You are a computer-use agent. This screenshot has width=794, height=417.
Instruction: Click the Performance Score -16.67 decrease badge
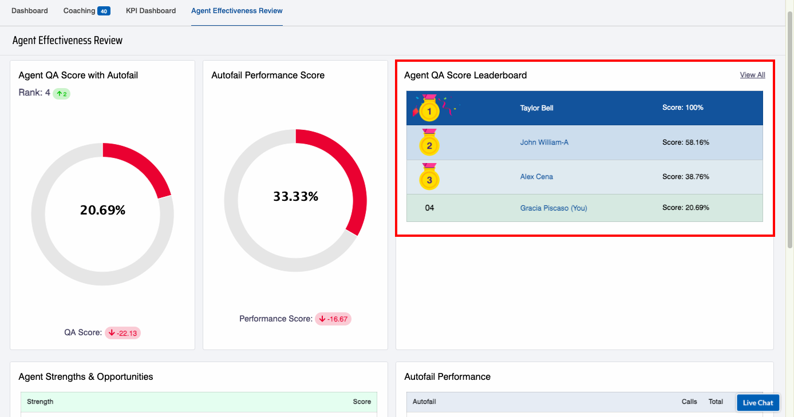coord(333,319)
